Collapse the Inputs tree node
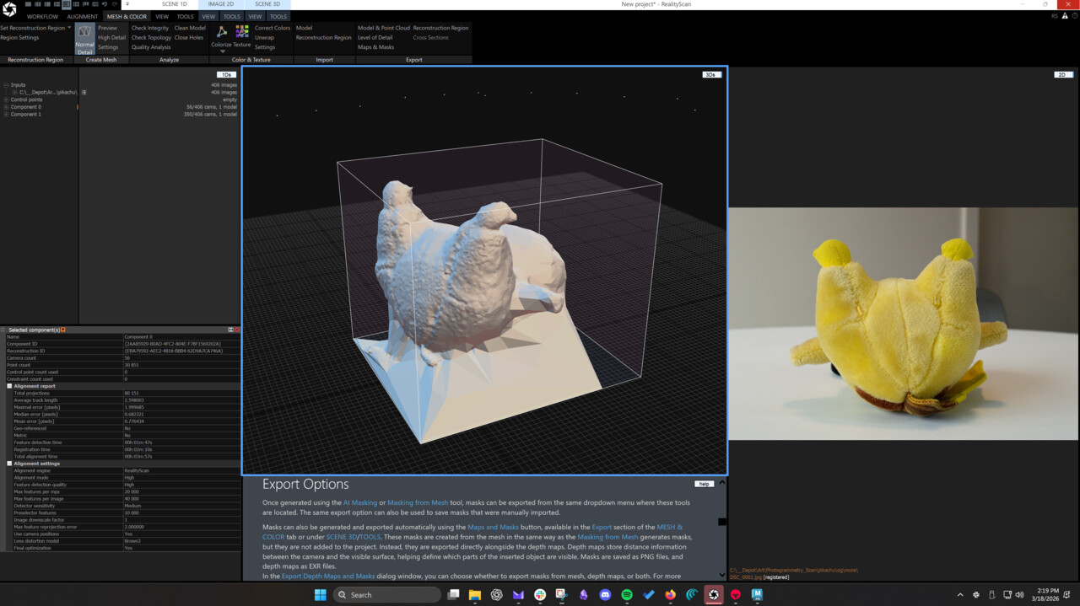The width and height of the screenshot is (1080, 606). click(x=6, y=85)
